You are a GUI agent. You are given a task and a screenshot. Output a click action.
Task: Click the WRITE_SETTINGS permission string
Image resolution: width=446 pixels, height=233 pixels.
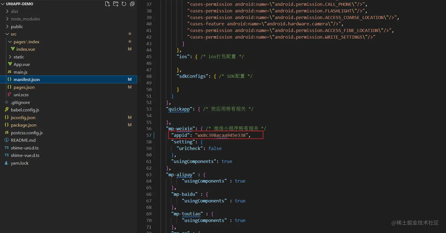coord(281,37)
